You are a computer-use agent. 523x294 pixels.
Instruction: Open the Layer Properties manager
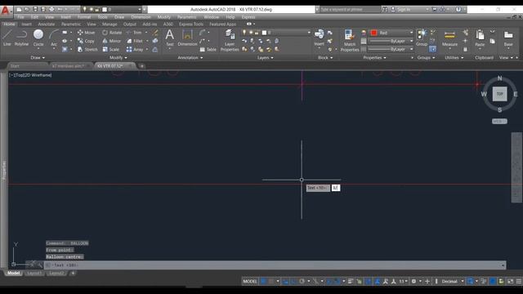pyautogui.click(x=230, y=40)
